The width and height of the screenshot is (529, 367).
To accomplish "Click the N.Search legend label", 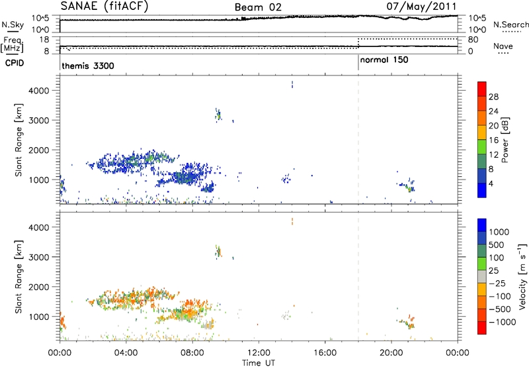I will [x=510, y=25].
